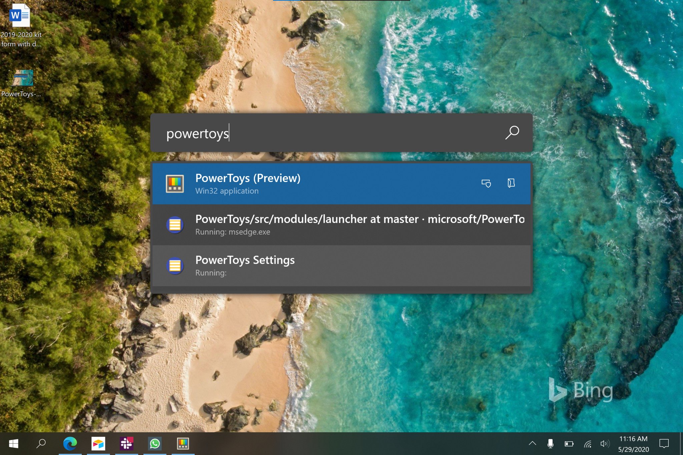Open the Wi-Fi network flyout
683x455 pixels.
point(588,444)
